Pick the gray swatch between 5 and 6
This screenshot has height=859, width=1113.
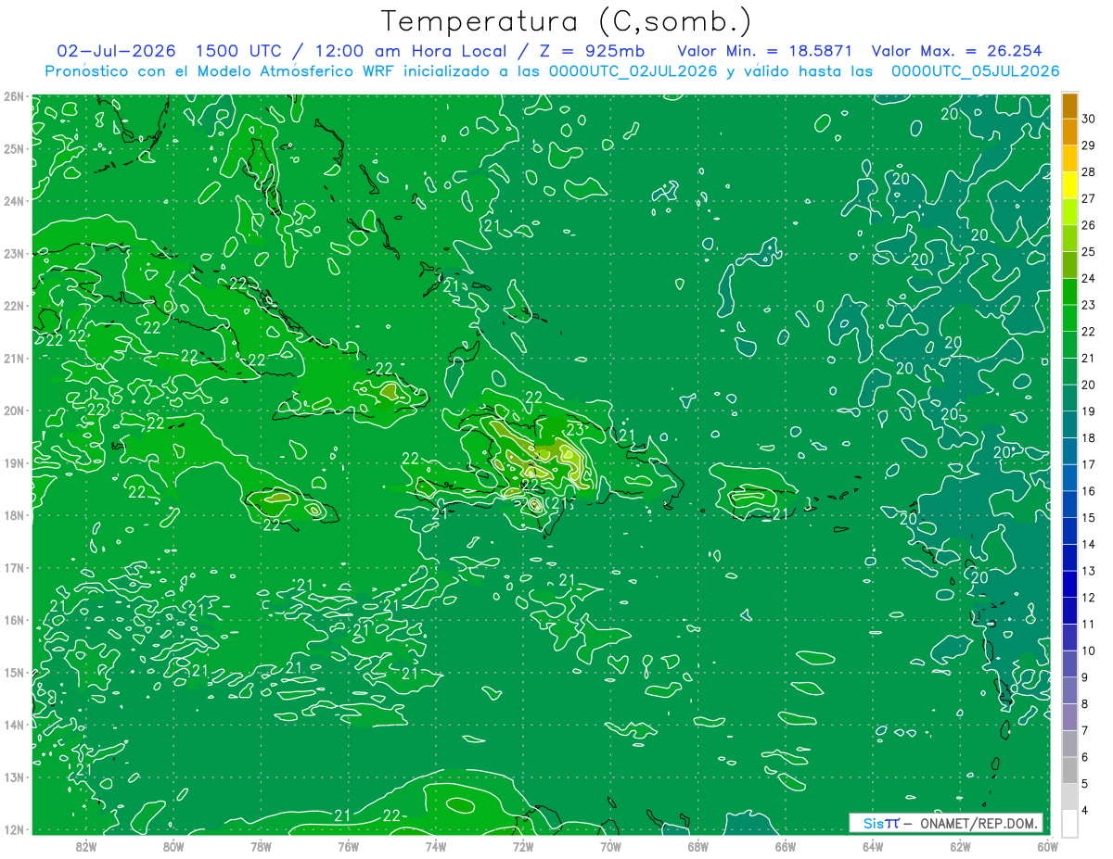pos(1070,770)
